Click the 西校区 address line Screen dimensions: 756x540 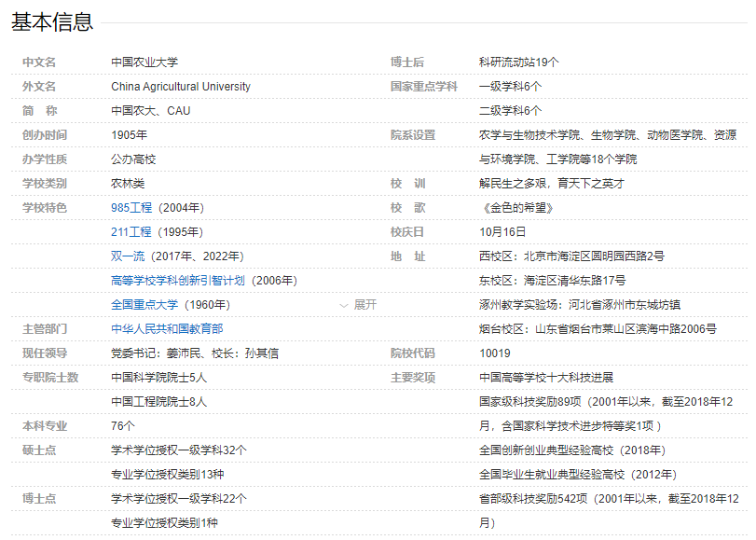[x=571, y=256]
